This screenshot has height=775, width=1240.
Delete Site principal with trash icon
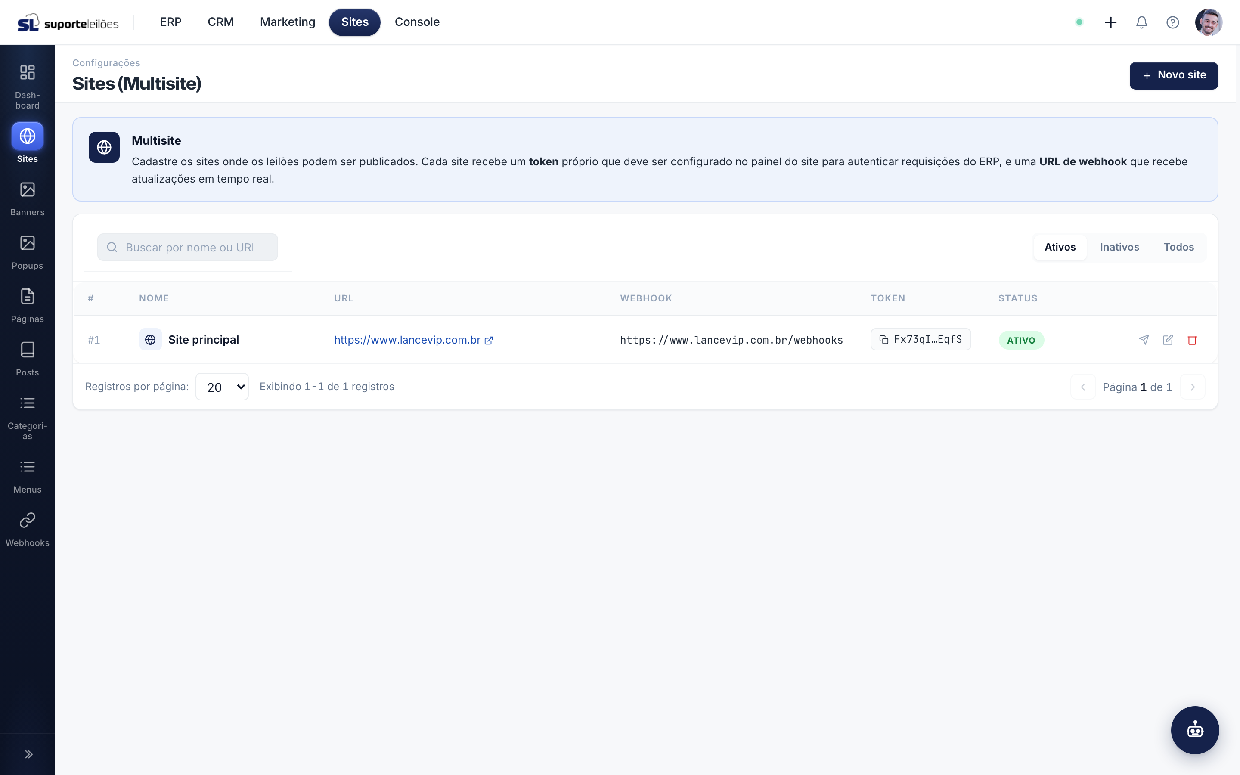point(1192,340)
